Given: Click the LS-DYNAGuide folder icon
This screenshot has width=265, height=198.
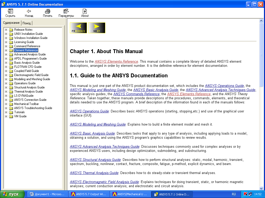Looking at the screenshot, I should 11,96.
